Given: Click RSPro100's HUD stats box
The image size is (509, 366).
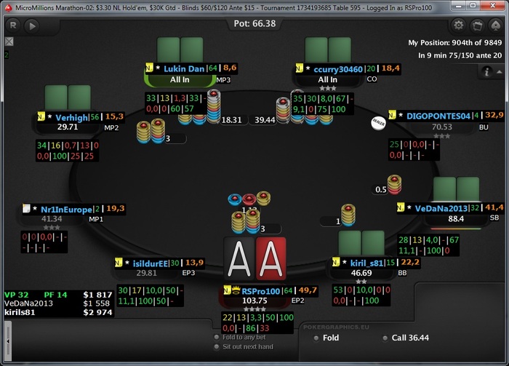Looking at the screenshot, I should pos(257,323).
